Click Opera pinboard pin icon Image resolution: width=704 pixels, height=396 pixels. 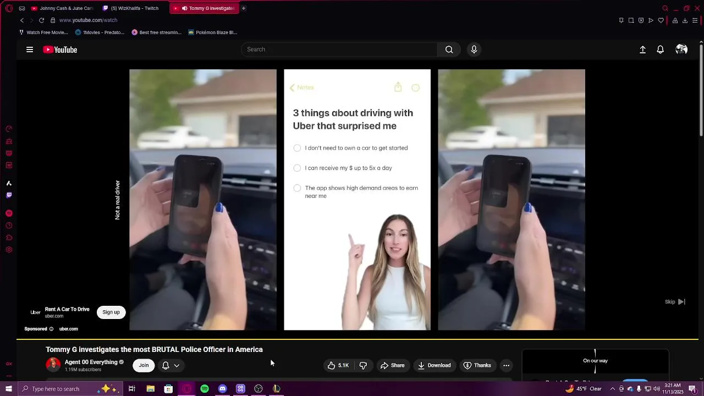coord(621,20)
